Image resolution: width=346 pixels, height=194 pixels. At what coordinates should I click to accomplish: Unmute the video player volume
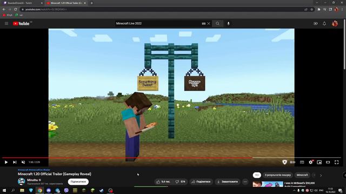pos(23,162)
